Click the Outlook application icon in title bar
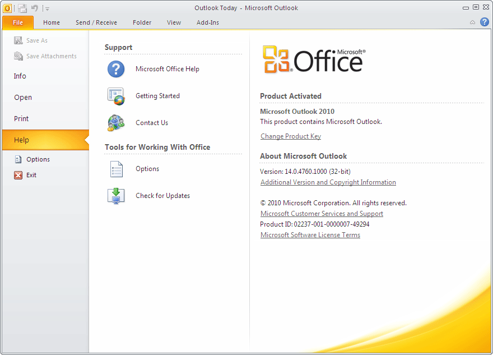 point(7,8)
